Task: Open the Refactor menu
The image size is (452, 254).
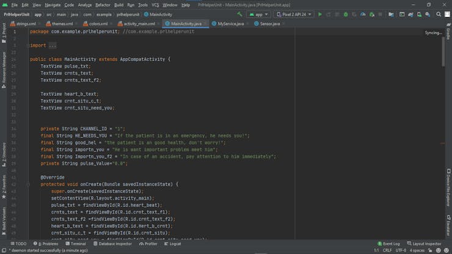Action: coord(103,5)
